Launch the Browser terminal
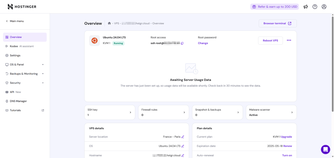This screenshot has width=334, height=158. [278, 23]
